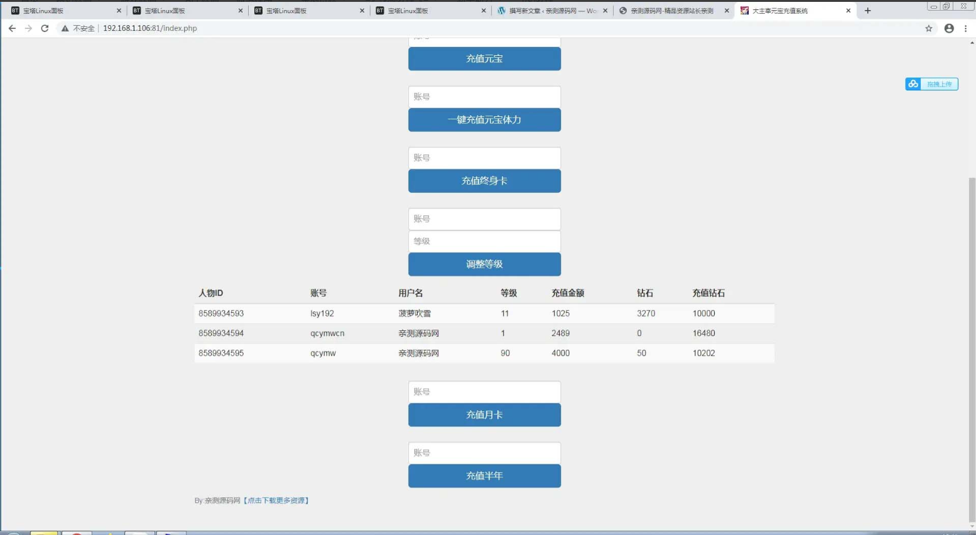Image resolution: width=976 pixels, height=535 pixels.
Task: Open the 点击下载更多资源 footer link
Action: click(x=276, y=500)
